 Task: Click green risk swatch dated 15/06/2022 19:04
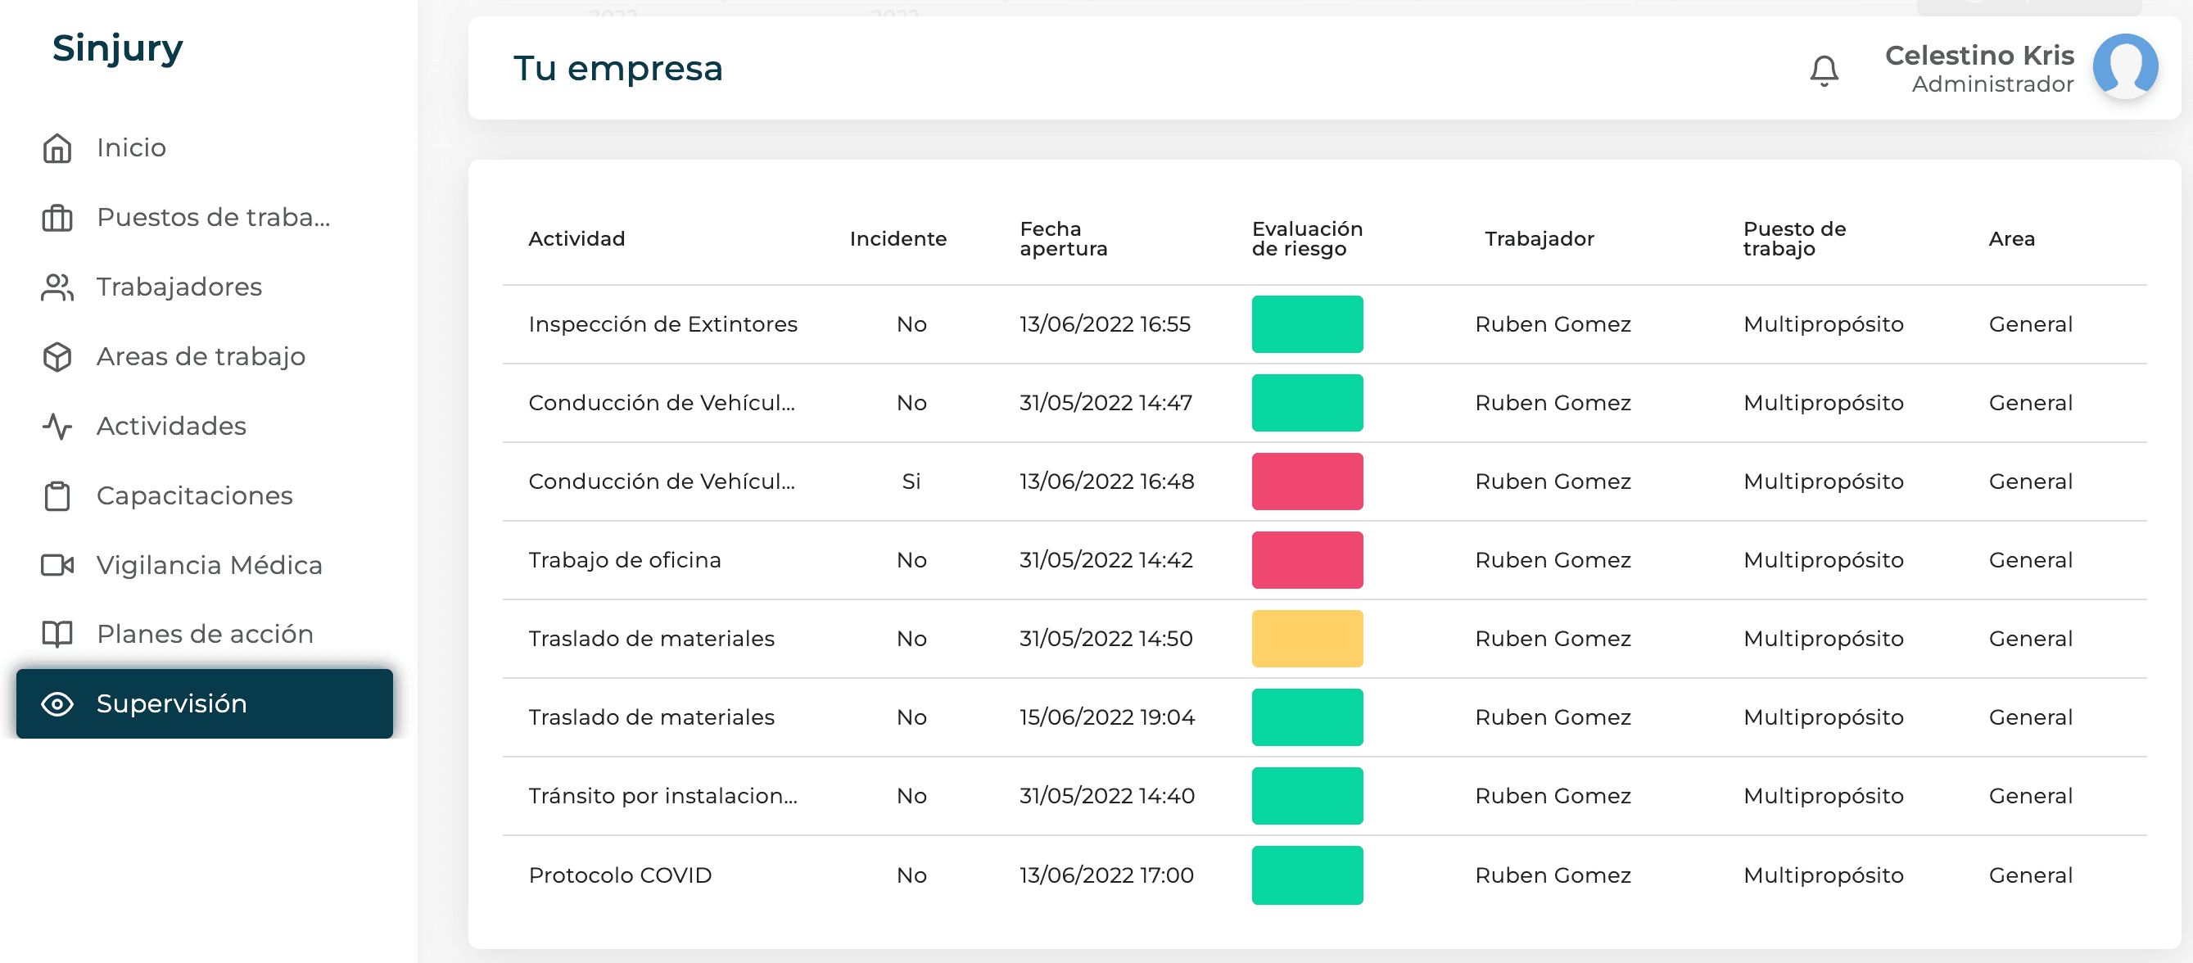tap(1307, 717)
